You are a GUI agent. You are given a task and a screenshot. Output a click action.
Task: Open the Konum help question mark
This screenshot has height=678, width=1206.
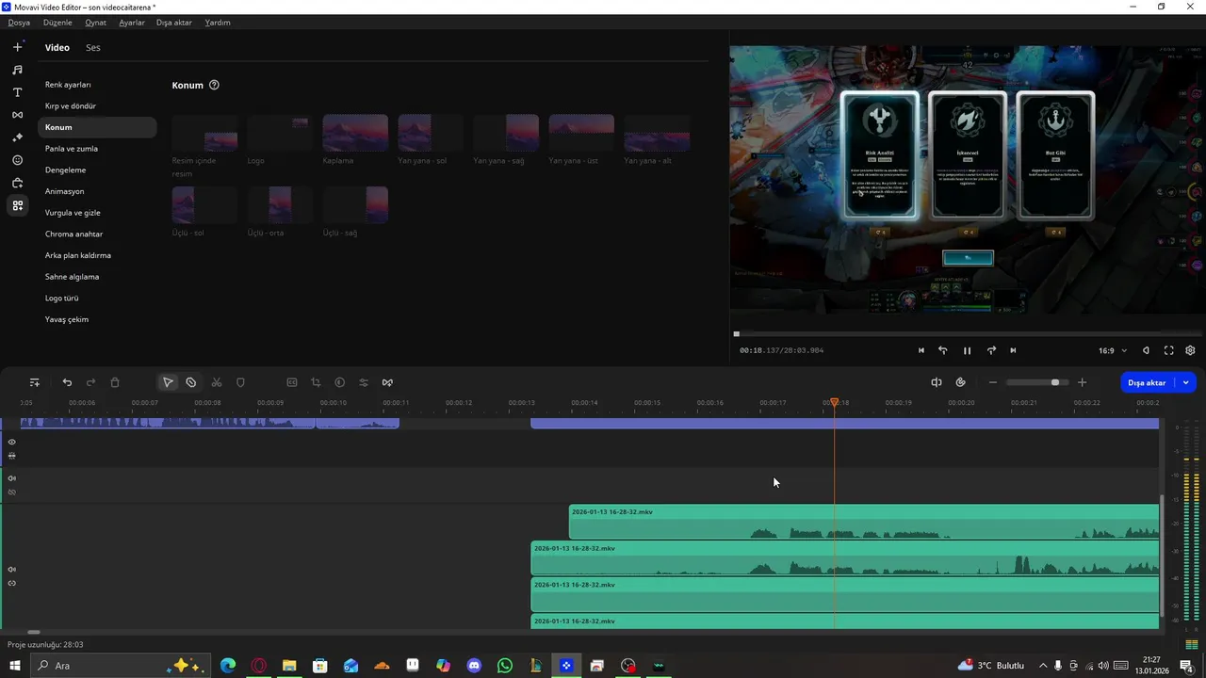214,85
